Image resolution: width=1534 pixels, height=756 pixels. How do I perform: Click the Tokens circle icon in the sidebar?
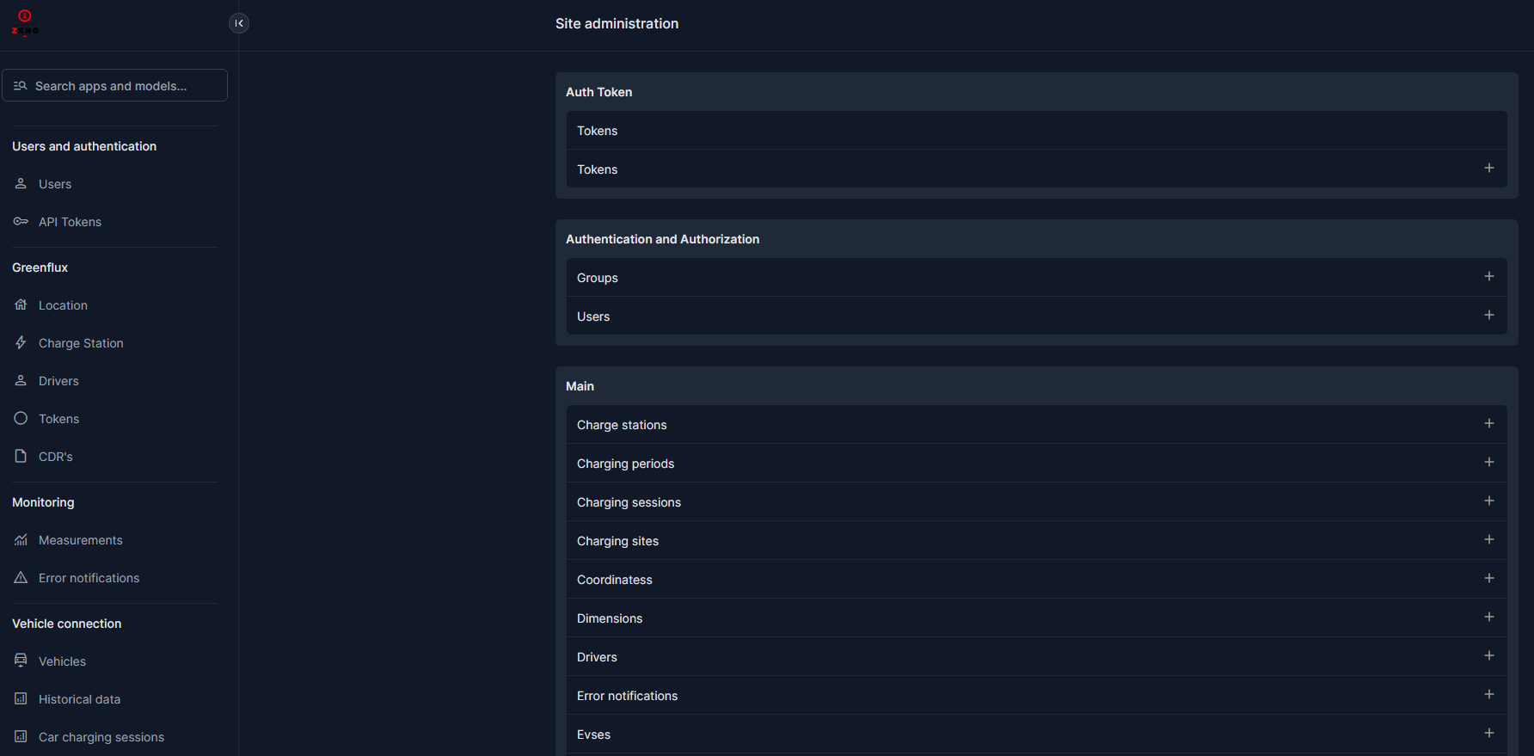[x=21, y=418]
